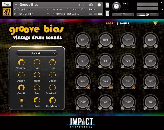Open the Kick 4 sample dropdown

point(37,53)
